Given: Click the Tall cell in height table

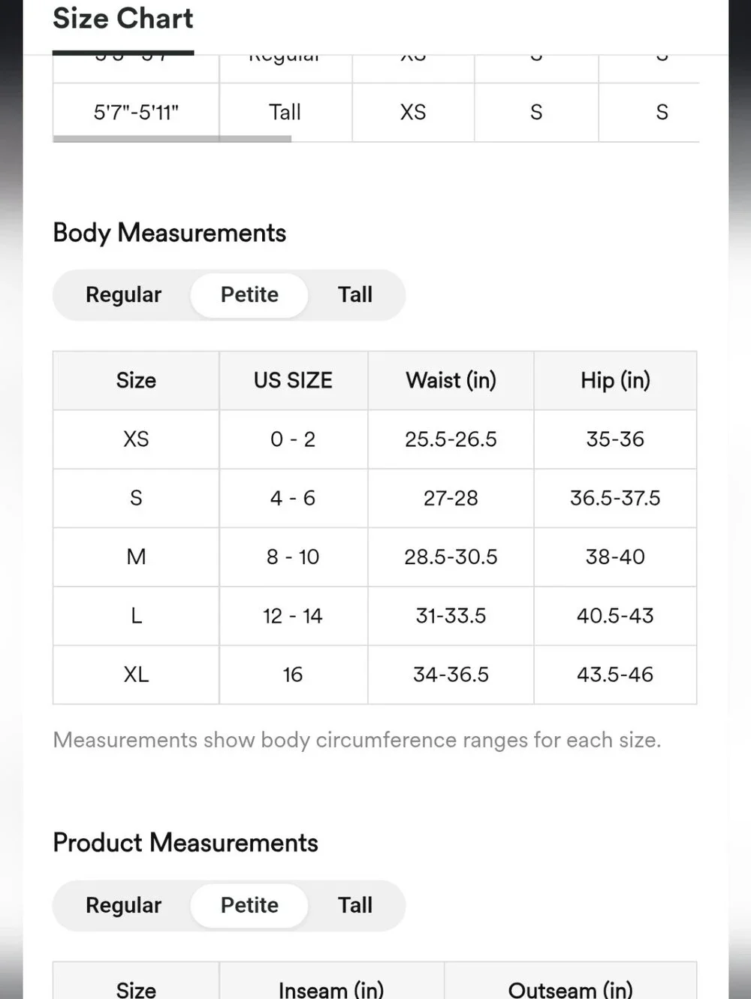Looking at the screenshot, I should pos(285,112).
